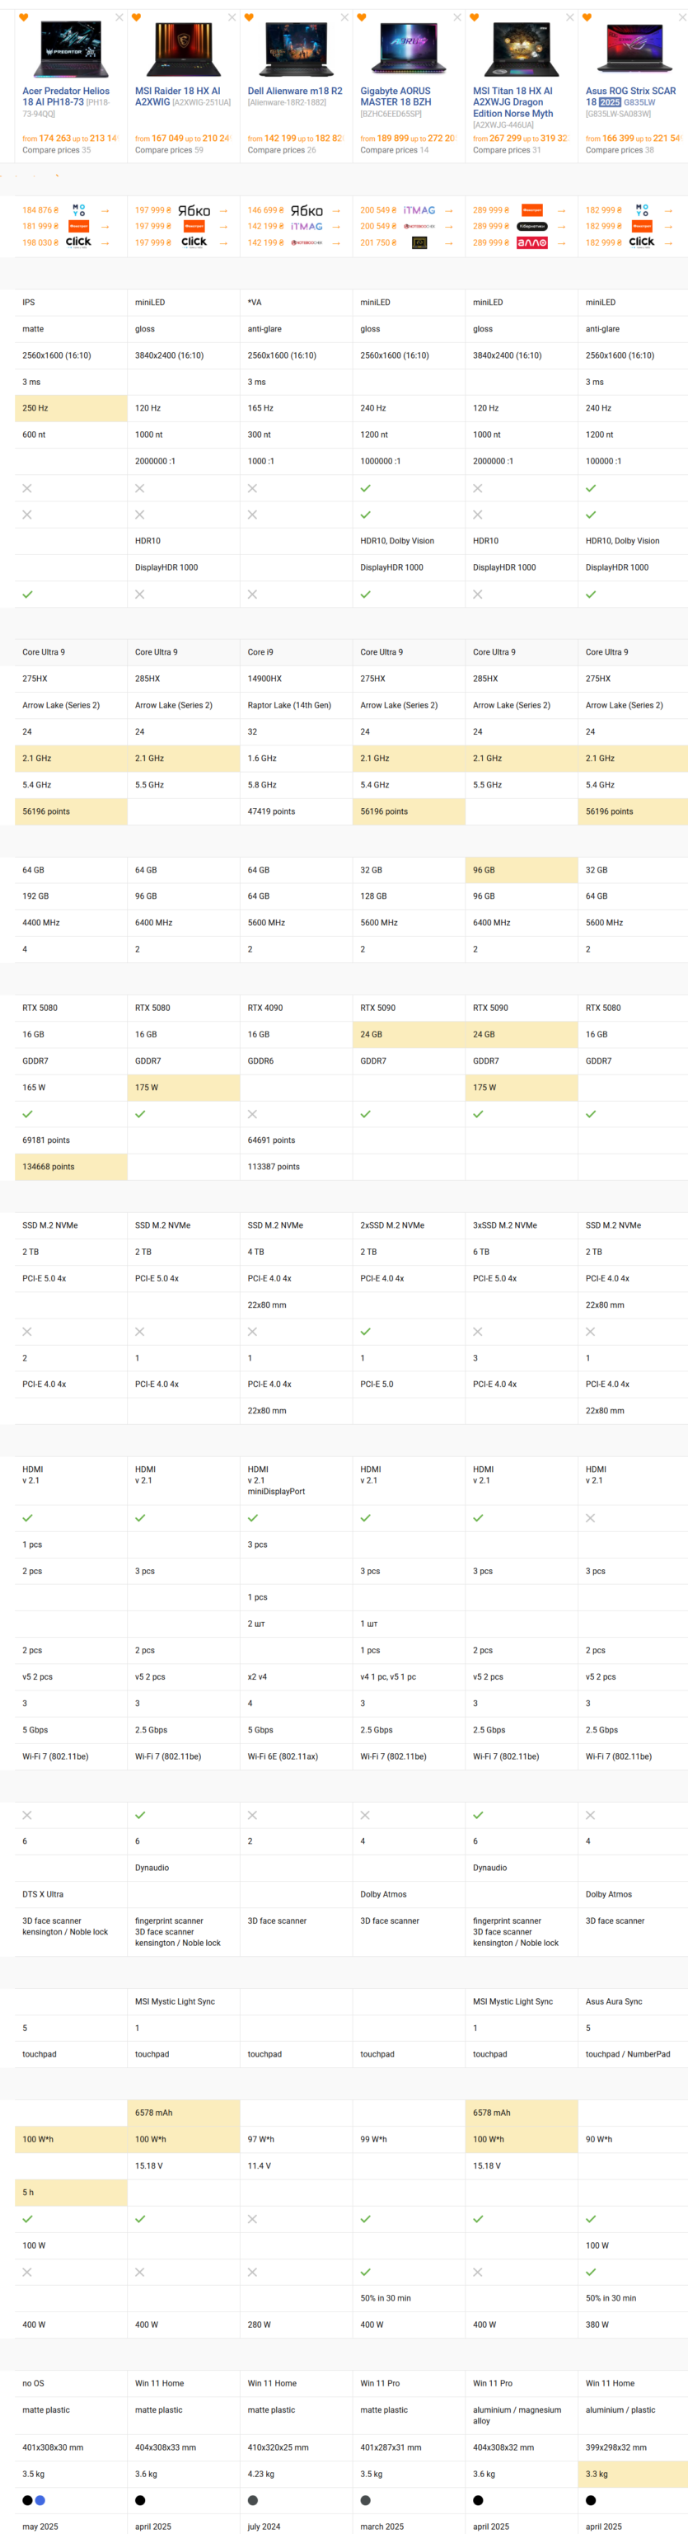The width and height of the screenshot is (688, 2534).
Task: Click Compare prices 14 under Gigabyte AORUS
Action: [394, 151]
